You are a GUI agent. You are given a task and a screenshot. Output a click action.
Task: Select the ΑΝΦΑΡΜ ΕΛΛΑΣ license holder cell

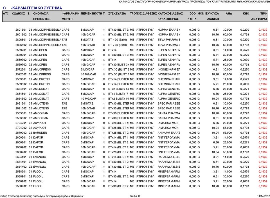click(x=169, y=133)
